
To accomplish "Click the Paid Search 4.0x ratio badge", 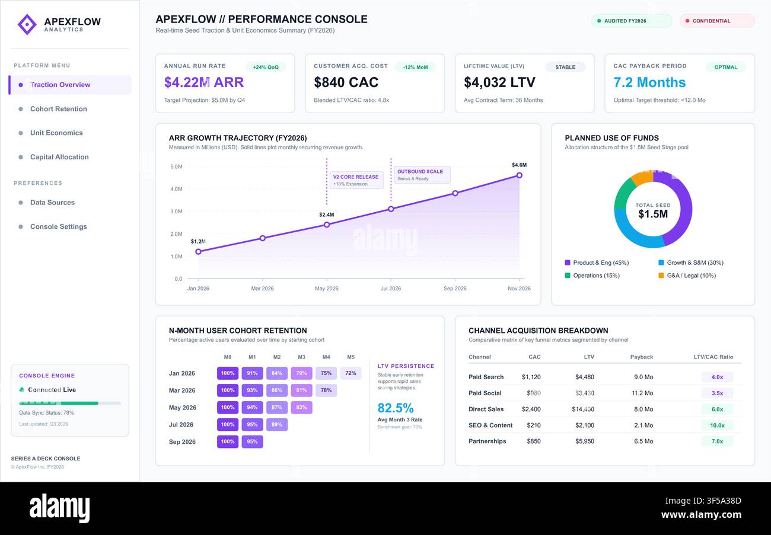I will click(717, 377).
